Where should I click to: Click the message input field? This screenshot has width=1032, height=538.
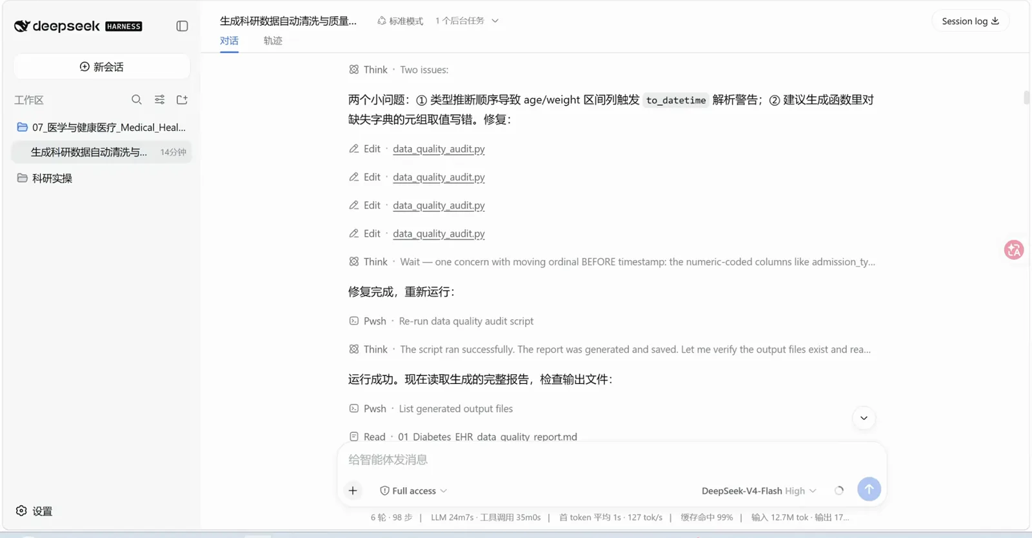611,460
